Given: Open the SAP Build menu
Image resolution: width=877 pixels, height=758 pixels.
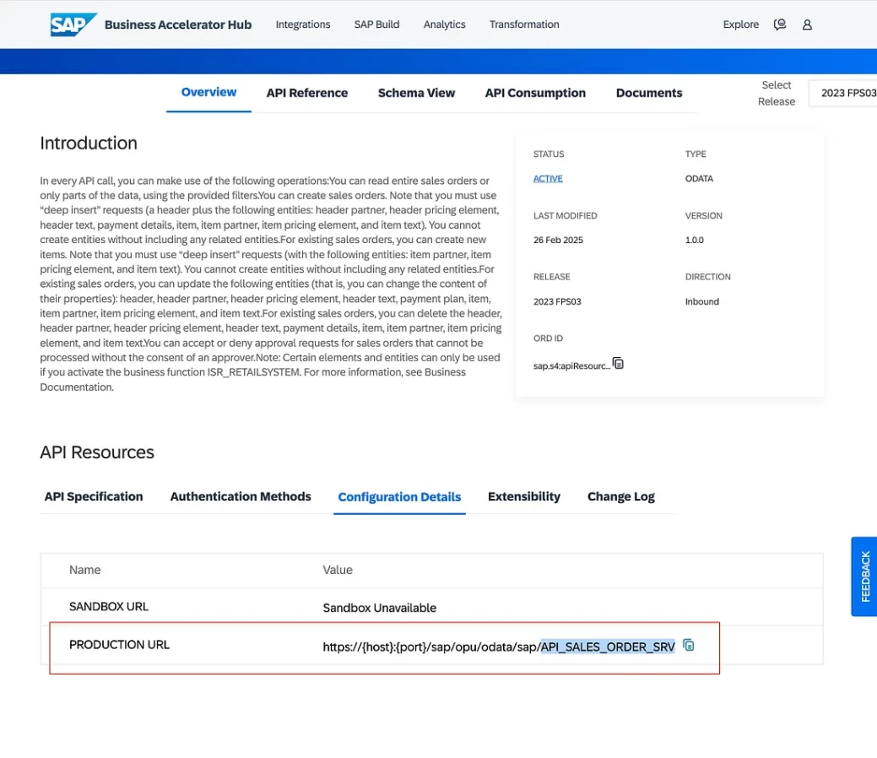Looking at the screenshot, I should (x=376, y=24).
